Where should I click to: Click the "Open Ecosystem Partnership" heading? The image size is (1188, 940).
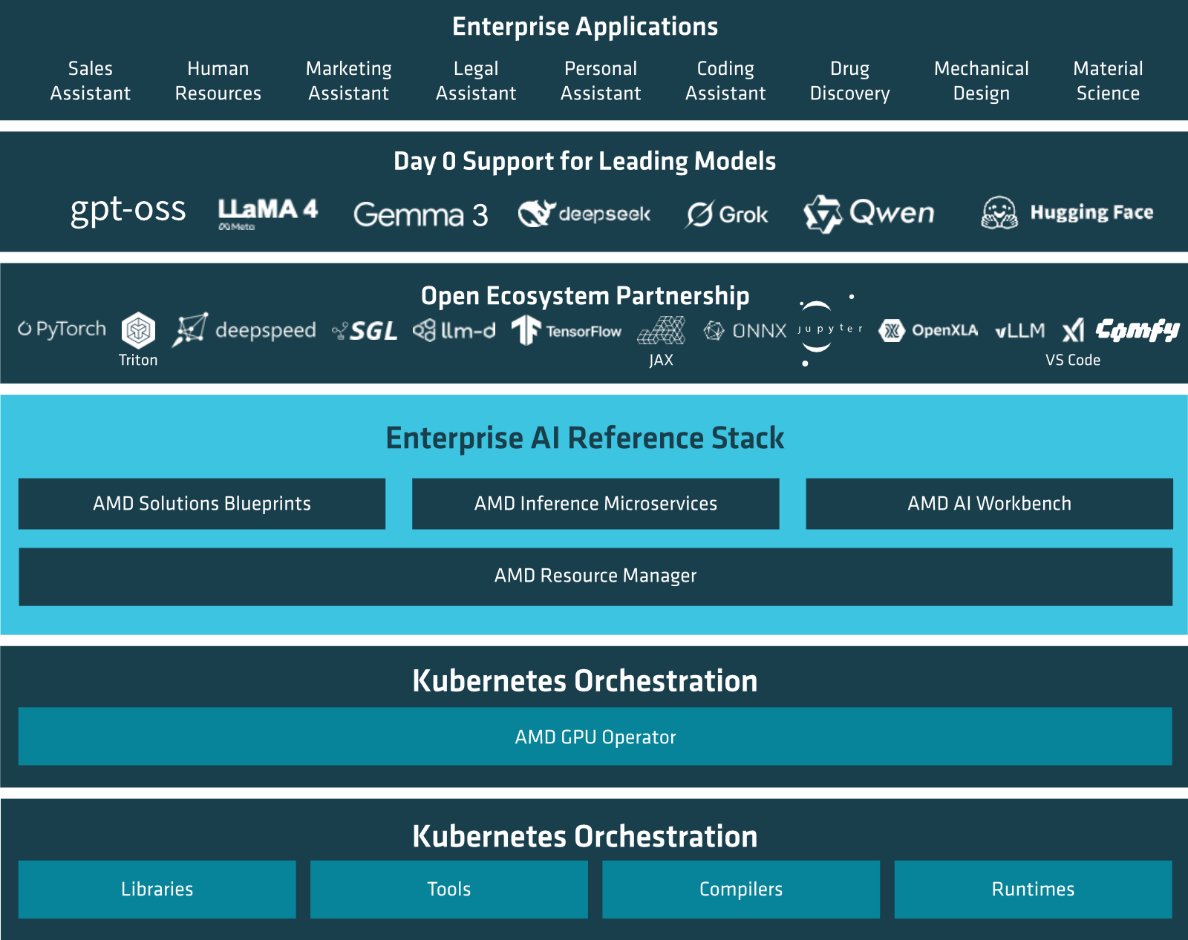585,296
